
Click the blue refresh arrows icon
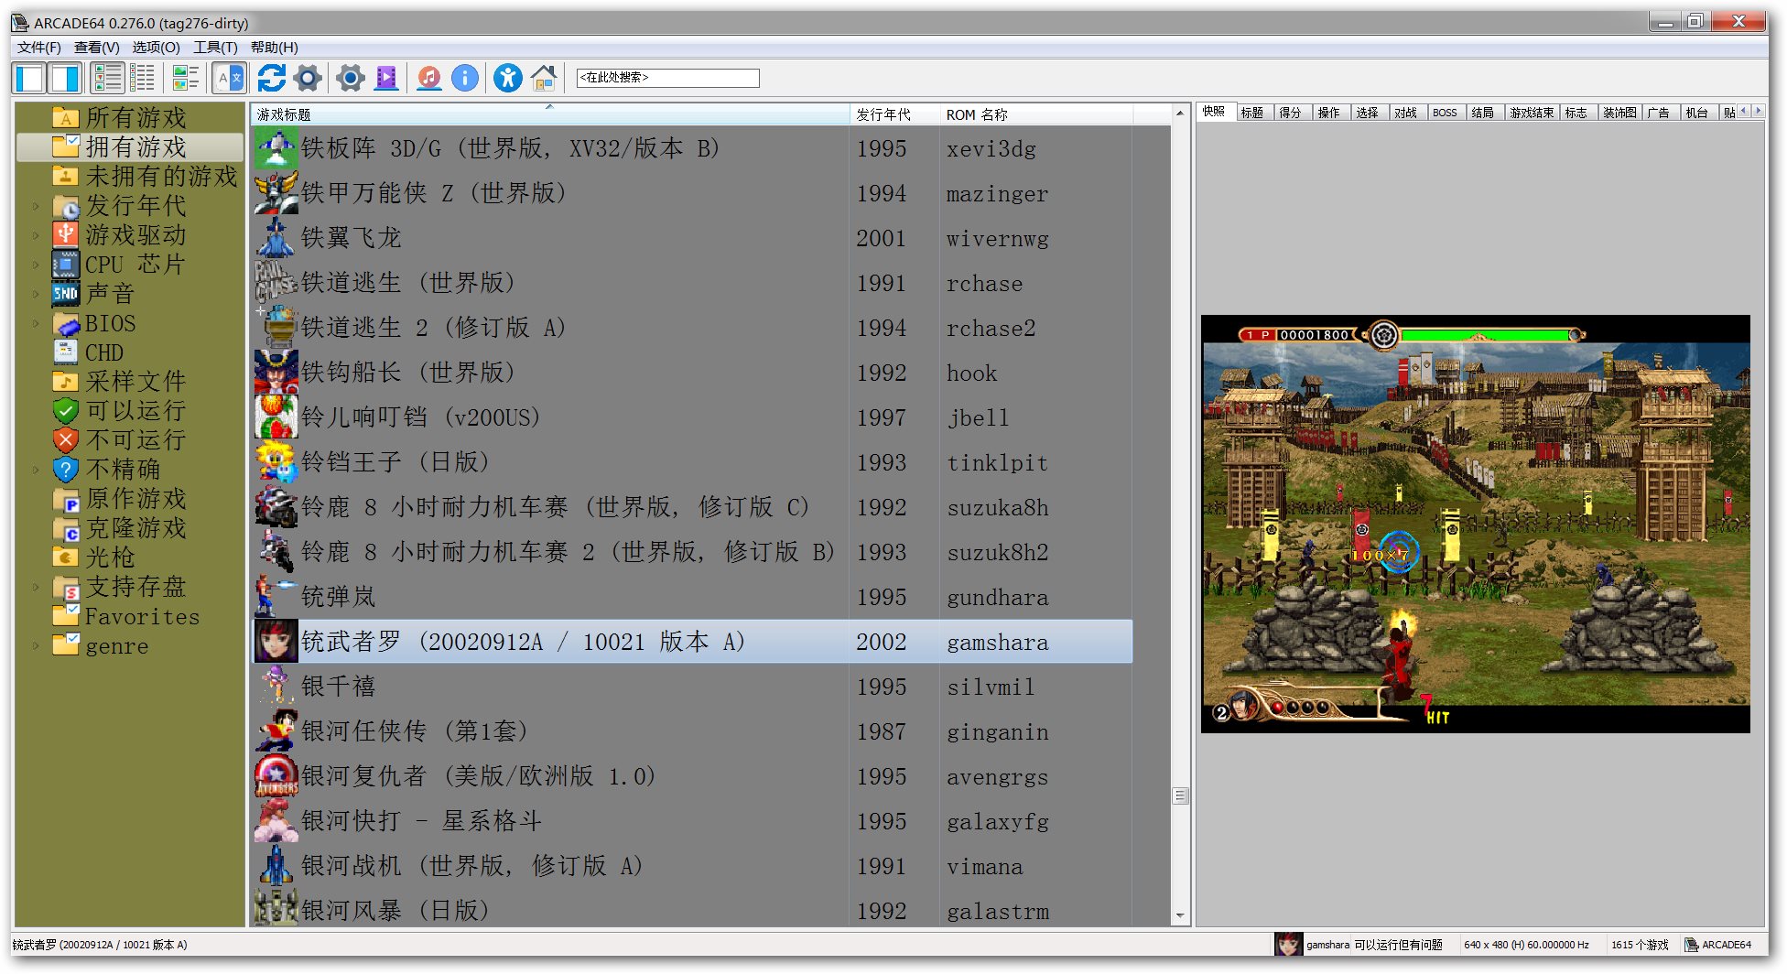click(271, 79)
